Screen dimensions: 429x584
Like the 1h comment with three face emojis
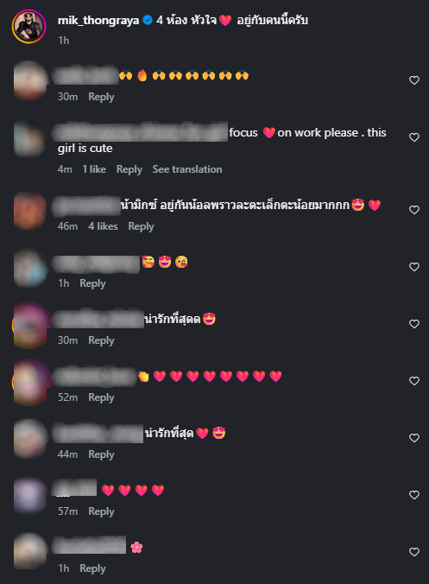coord(414,267)
